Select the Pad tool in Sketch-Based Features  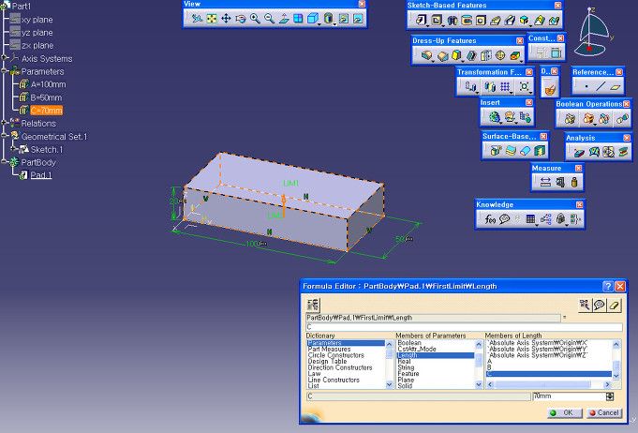[x=421, y=20]
